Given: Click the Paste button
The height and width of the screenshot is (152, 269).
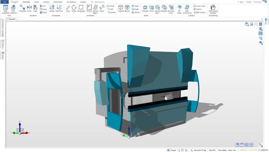Looking at the screenshot, I should click(x=44, y=12).
